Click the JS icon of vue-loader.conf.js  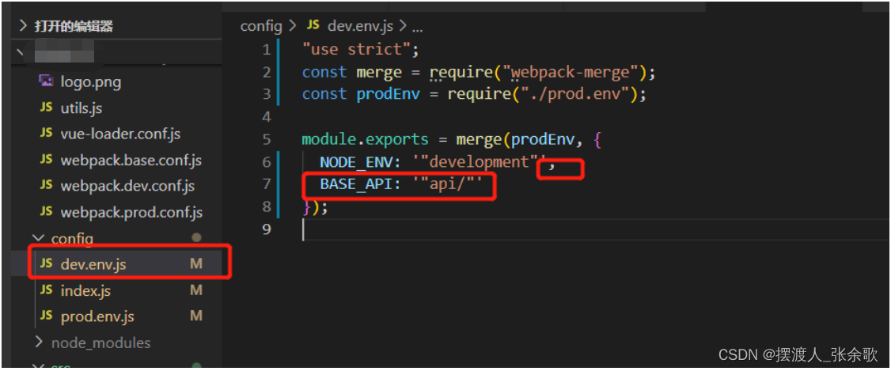click(x=46, y=133)
